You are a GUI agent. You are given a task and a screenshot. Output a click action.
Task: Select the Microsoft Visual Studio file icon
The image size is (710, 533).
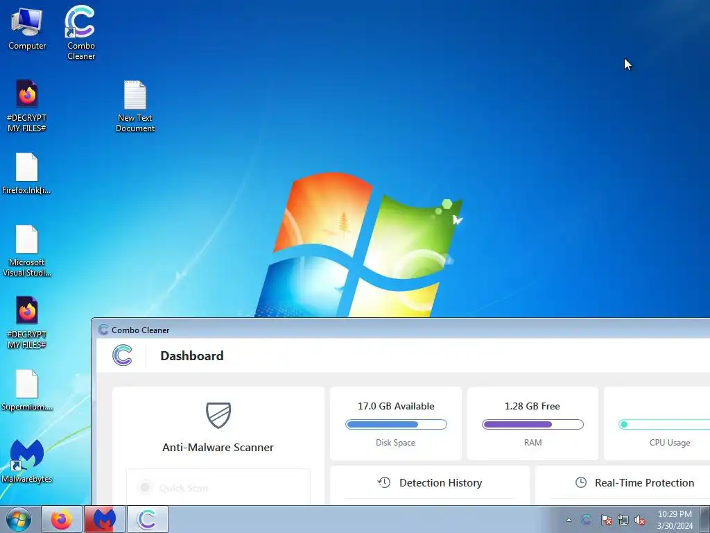pyautogui.click(x=27, y=251)
